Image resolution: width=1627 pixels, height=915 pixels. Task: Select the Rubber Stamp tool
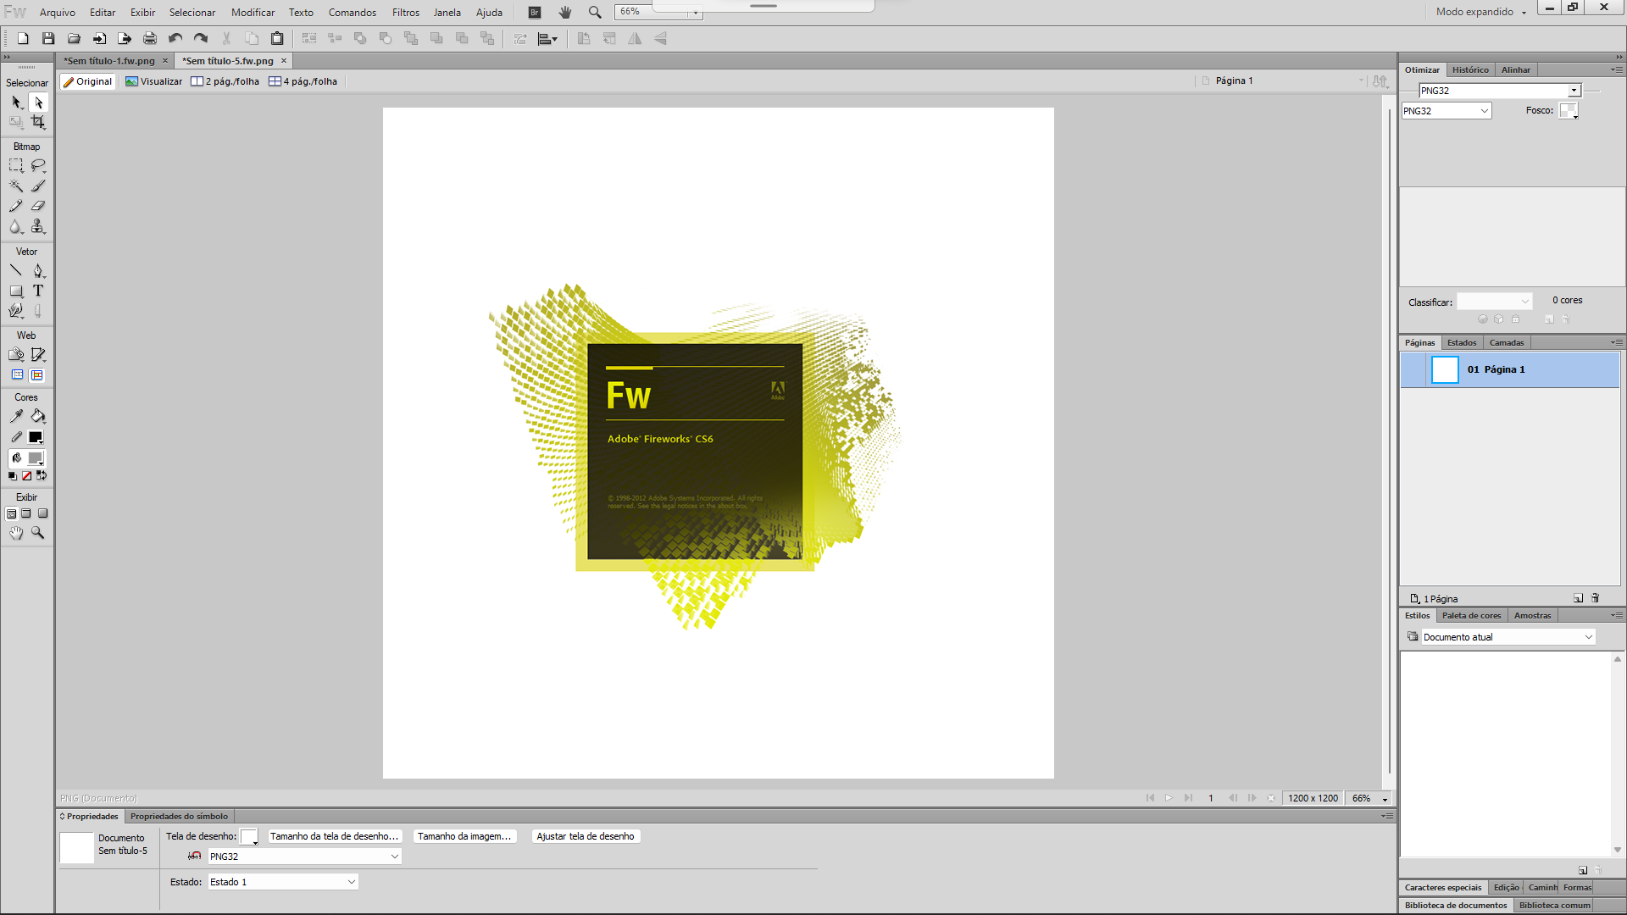pyautogui.click(x=38, y=226)
